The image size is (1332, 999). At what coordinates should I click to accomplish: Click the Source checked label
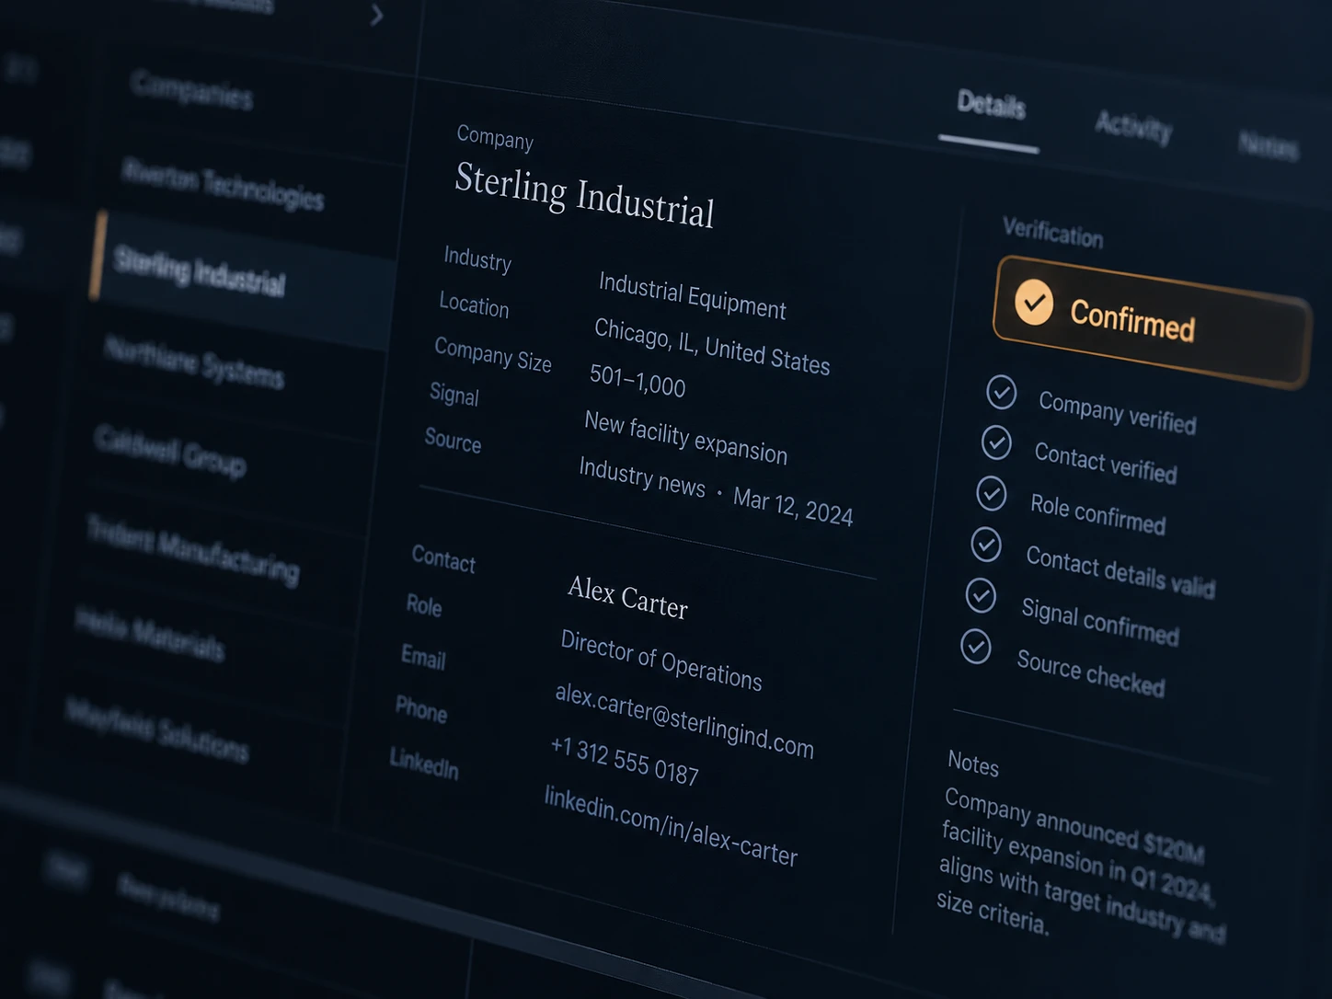pyautogui.click(x=1091, y=672)
